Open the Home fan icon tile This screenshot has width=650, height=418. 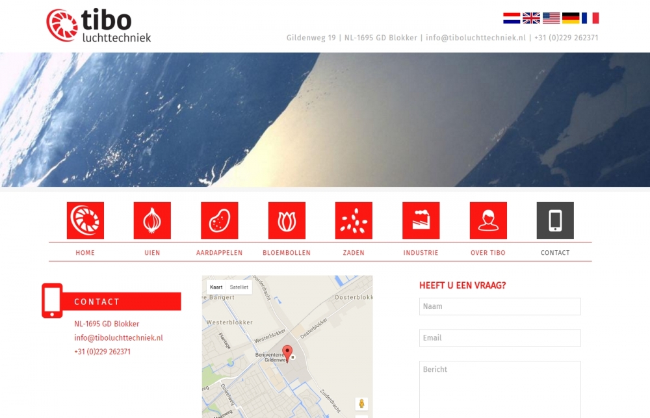(x=85, y=220)
